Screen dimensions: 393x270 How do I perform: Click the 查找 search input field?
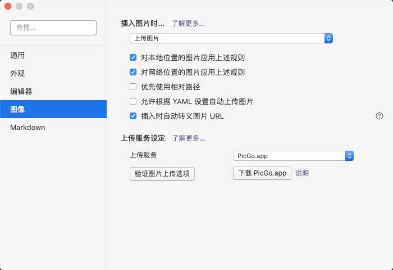(53, 28)
